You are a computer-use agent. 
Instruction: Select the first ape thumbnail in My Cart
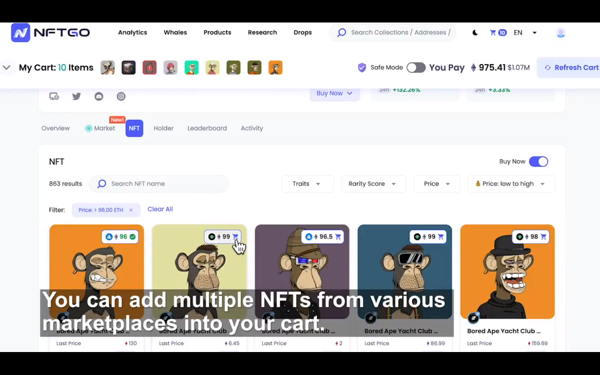tap(107, 67)
